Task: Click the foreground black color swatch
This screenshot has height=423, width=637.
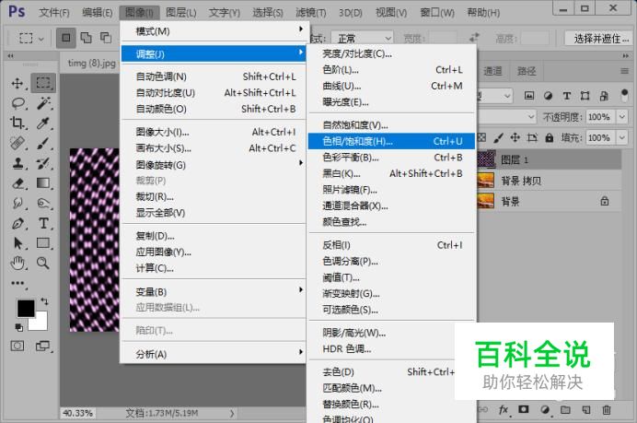Action: [x=26, y=309]
